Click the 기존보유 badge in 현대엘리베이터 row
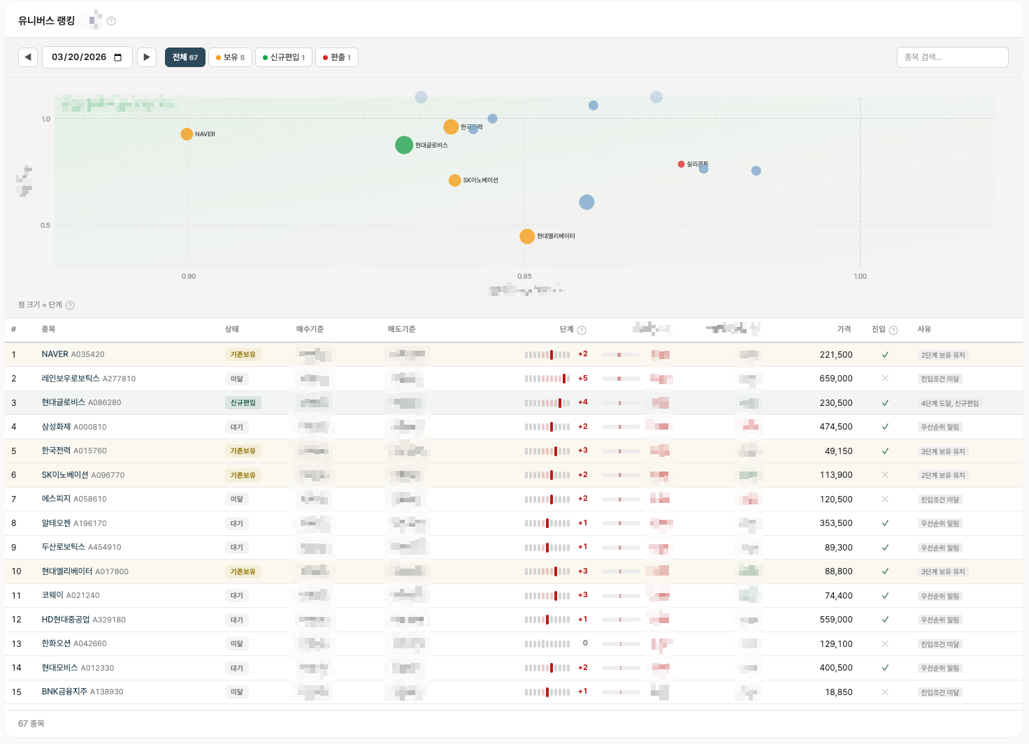This screenshot has height=744, width=1029. pos(243,571)
